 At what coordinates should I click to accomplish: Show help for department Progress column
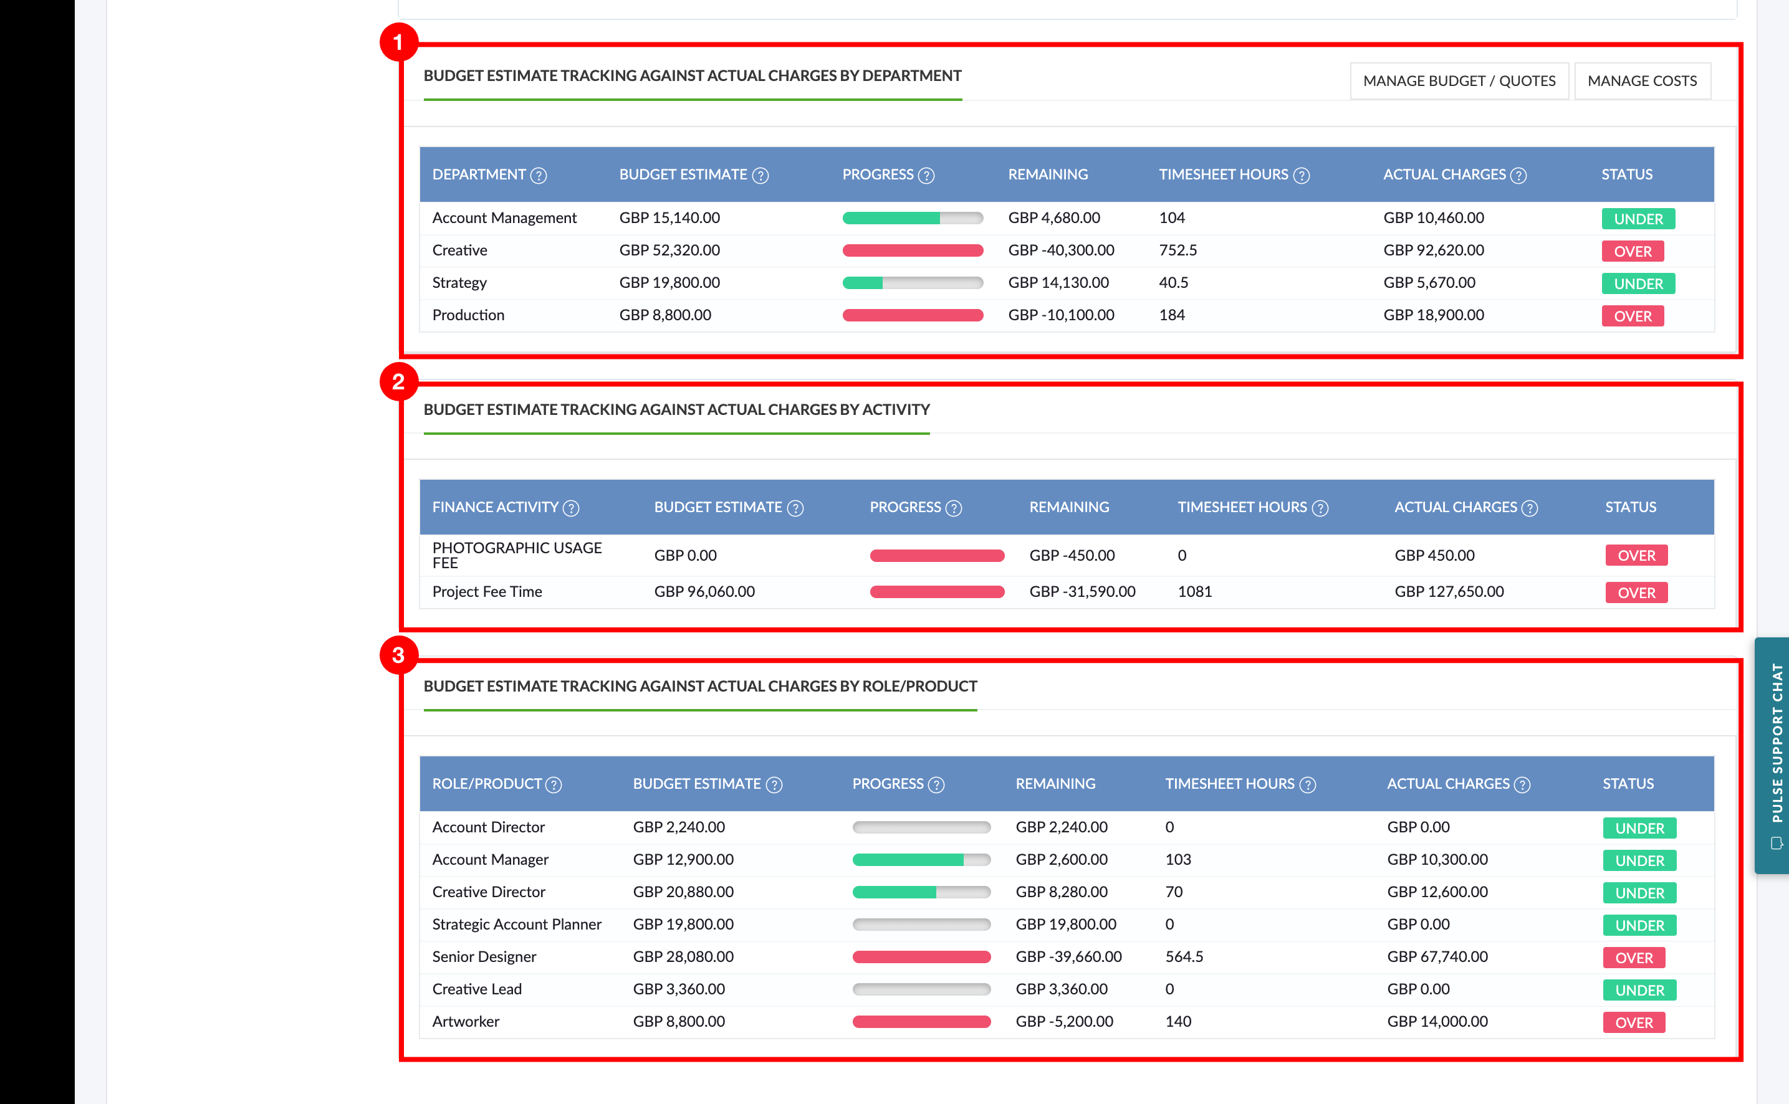tap(926, 175)
